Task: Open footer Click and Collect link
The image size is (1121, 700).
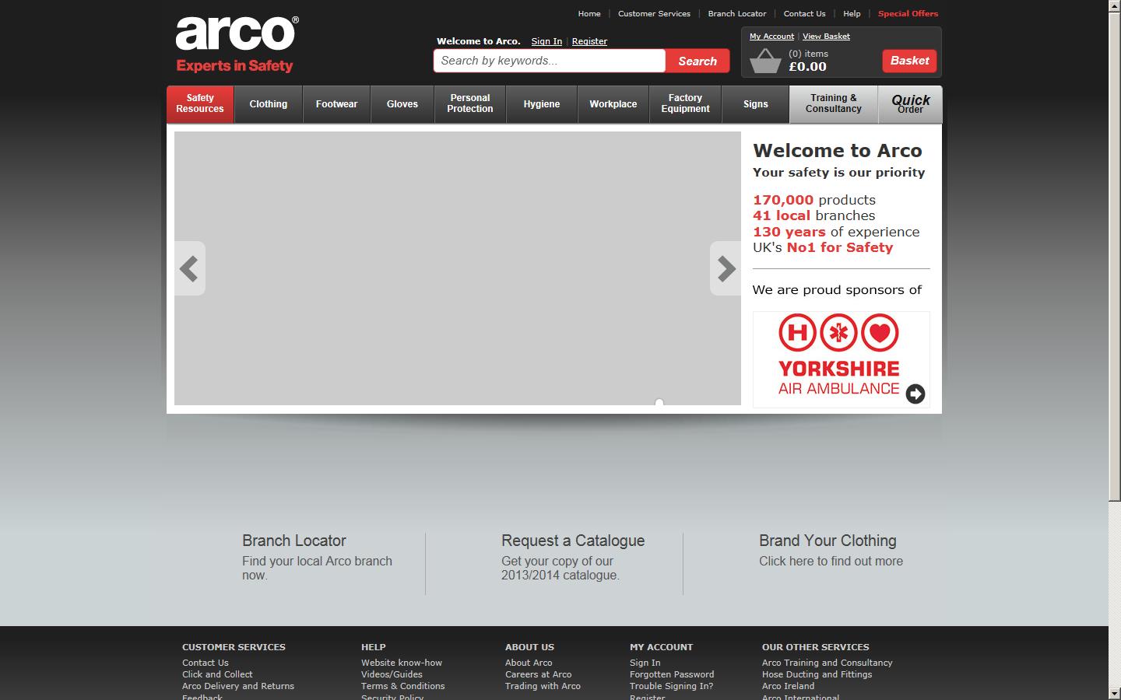Action: pyautogui.click(x=217, y=674)
